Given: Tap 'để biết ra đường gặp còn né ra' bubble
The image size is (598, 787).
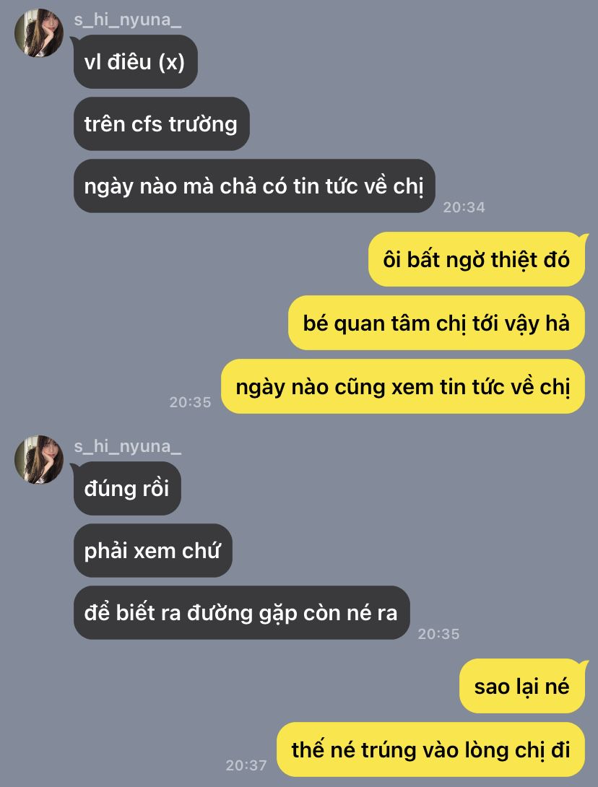Looking at the screenshot, I should click(241, 613).
